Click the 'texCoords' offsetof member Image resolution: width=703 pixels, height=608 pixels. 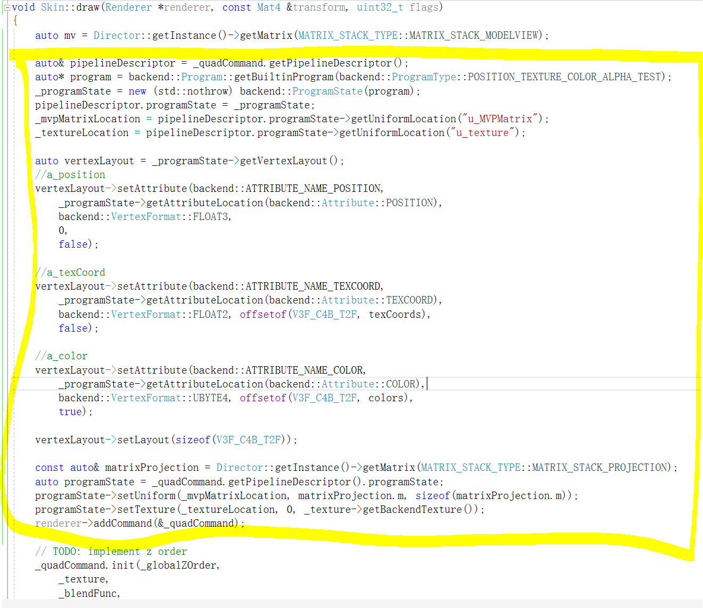395,315
